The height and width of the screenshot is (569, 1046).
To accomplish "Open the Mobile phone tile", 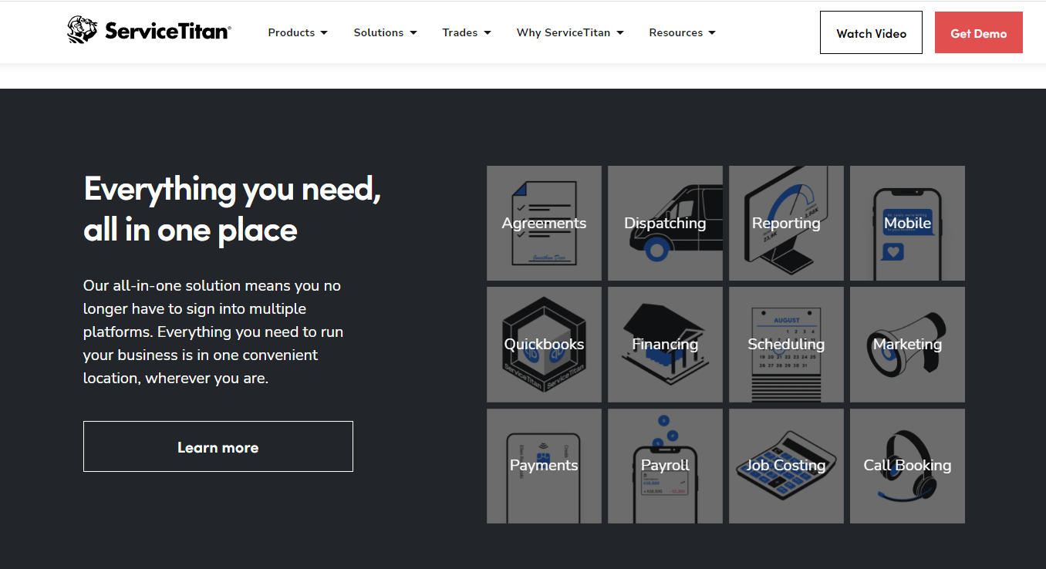I will tap(907, 223).
